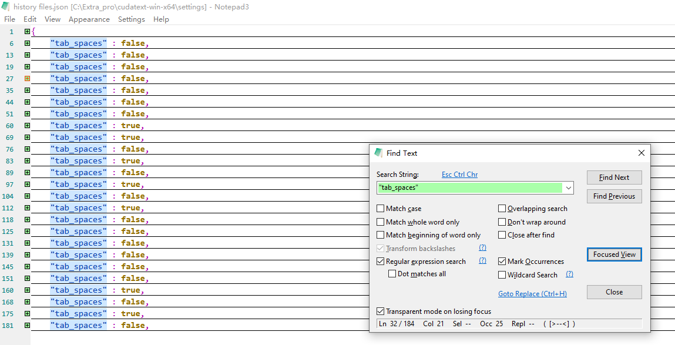This screenshot has height=345, width=675.
Task: Turn off Regular expression search
Action: 381,262
